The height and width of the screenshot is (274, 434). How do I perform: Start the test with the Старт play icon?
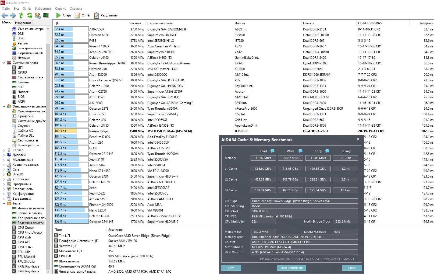click(x=64, y=15)
